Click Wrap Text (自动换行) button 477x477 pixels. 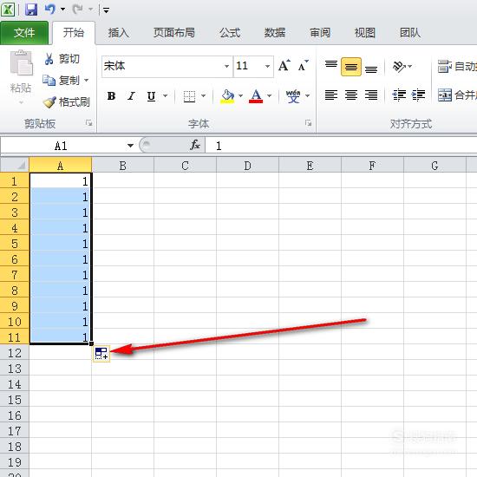456,66
